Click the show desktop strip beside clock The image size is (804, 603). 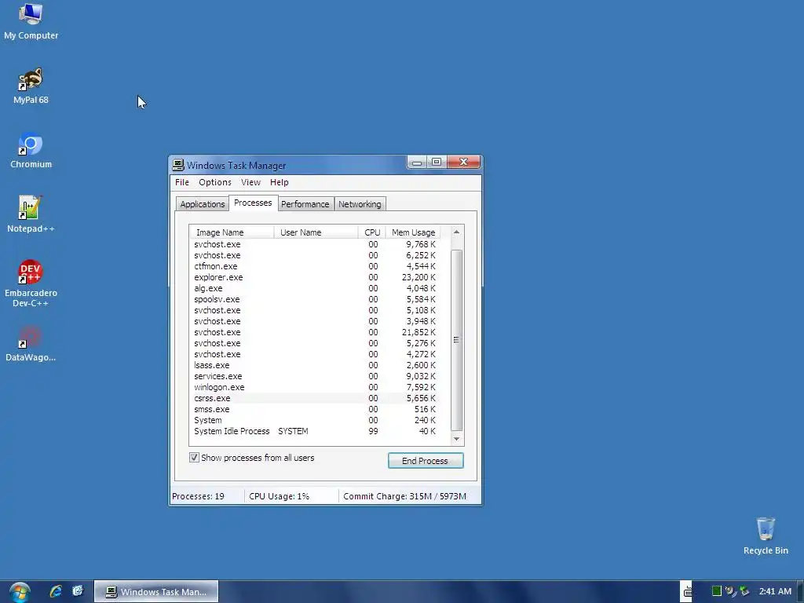pos(800,592)
